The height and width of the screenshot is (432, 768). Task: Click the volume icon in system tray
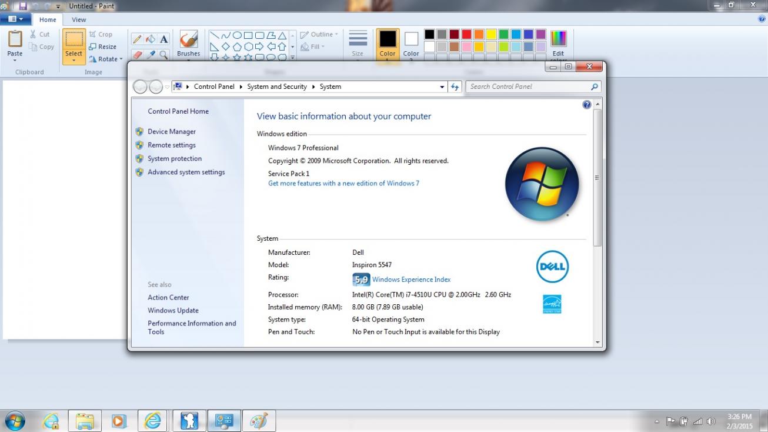711,421
